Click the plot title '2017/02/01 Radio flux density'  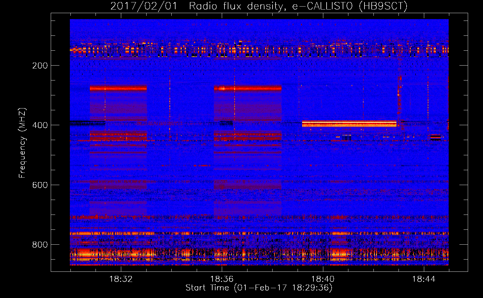(x=259, y=6)
